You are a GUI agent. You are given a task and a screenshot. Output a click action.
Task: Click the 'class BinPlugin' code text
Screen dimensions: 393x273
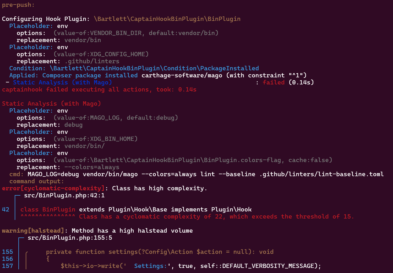48,209
